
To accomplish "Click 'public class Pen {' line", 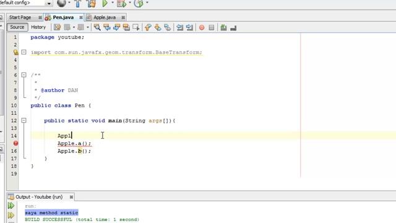I will click(61, 105).
